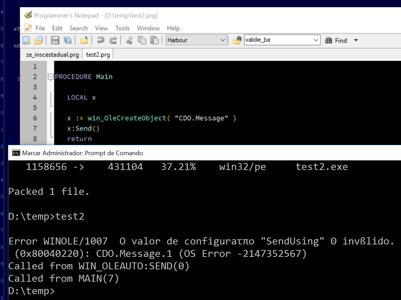
Task: Click the test2.exe filename in console output
Action: coord(322,167)
